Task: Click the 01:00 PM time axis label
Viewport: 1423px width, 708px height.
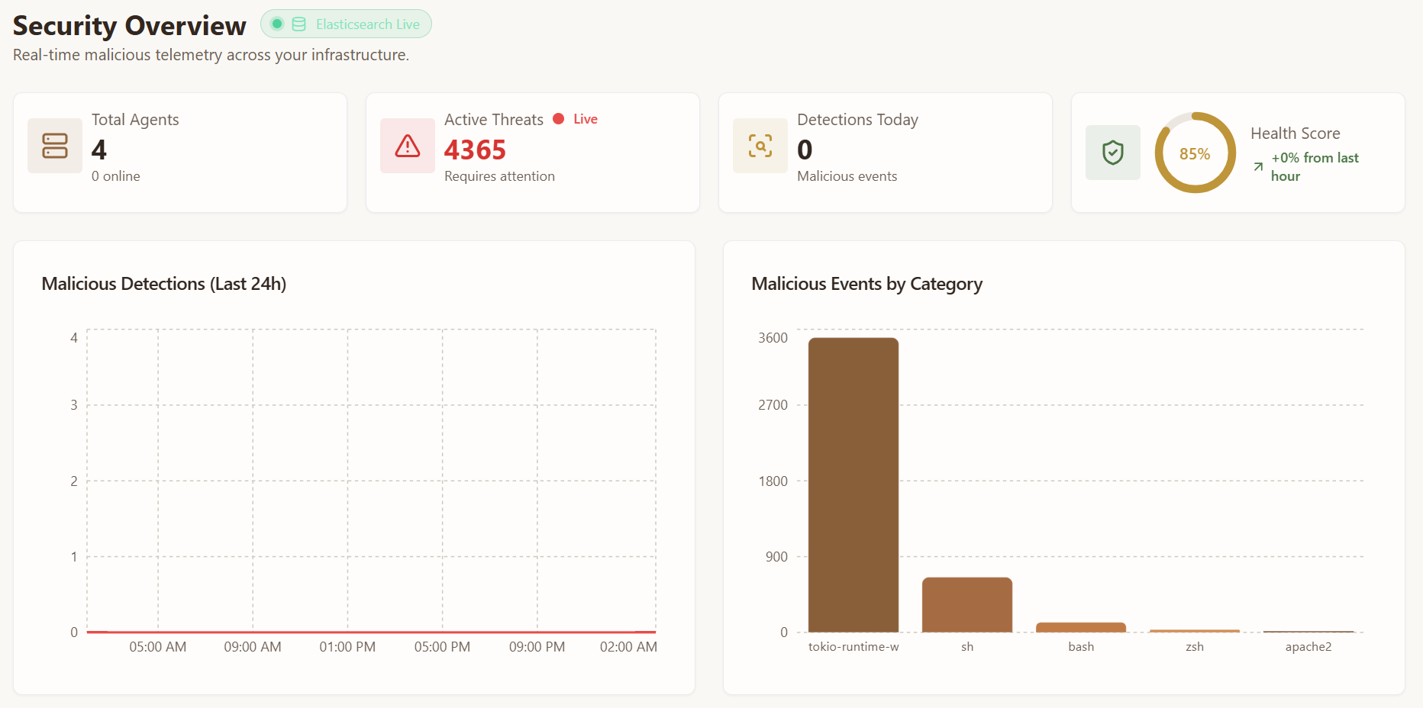Action: (x=347, y=647)
